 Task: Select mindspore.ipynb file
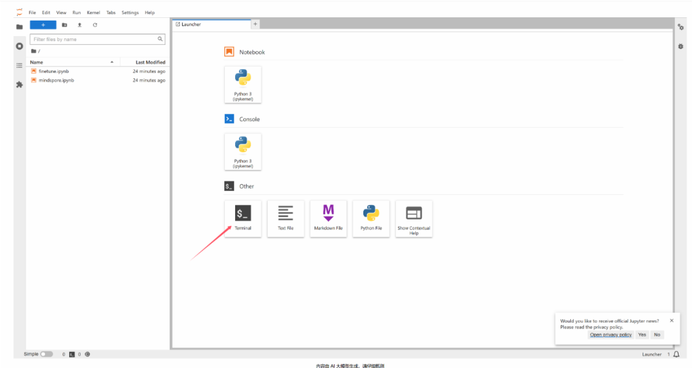pyautogui.click(x=98, y=80)
